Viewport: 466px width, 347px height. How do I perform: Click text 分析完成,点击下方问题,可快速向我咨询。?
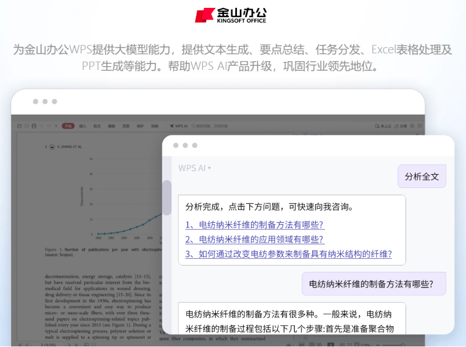(269, 207)
